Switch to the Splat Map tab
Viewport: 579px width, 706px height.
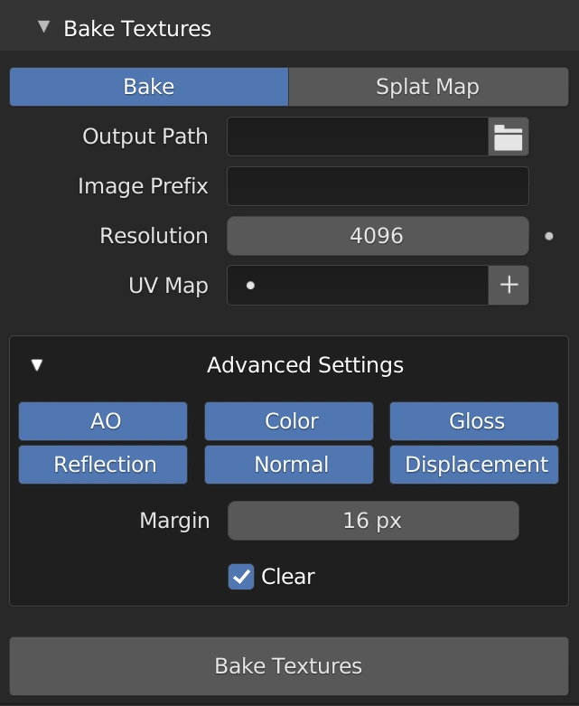pyautogui.click(x=427, y=87)
